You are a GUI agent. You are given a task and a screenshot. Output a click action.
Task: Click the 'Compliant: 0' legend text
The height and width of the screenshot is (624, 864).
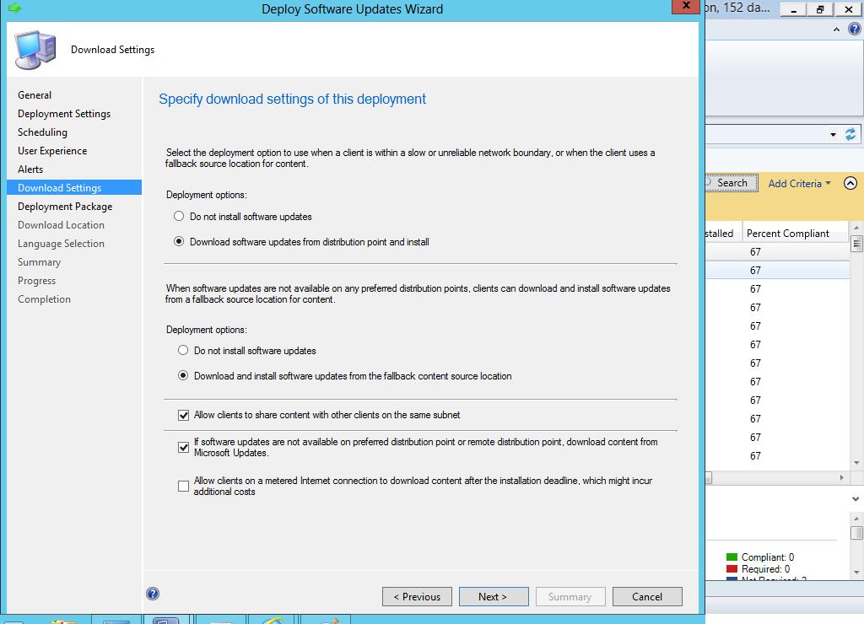point(768,557)
